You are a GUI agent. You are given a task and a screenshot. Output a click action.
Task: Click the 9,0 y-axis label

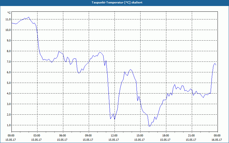point(9,41)
